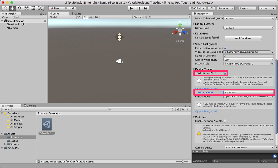This screenshot has width=278, height=168.
Task: Select the combined Transform tool
Action: pos(40,8)
